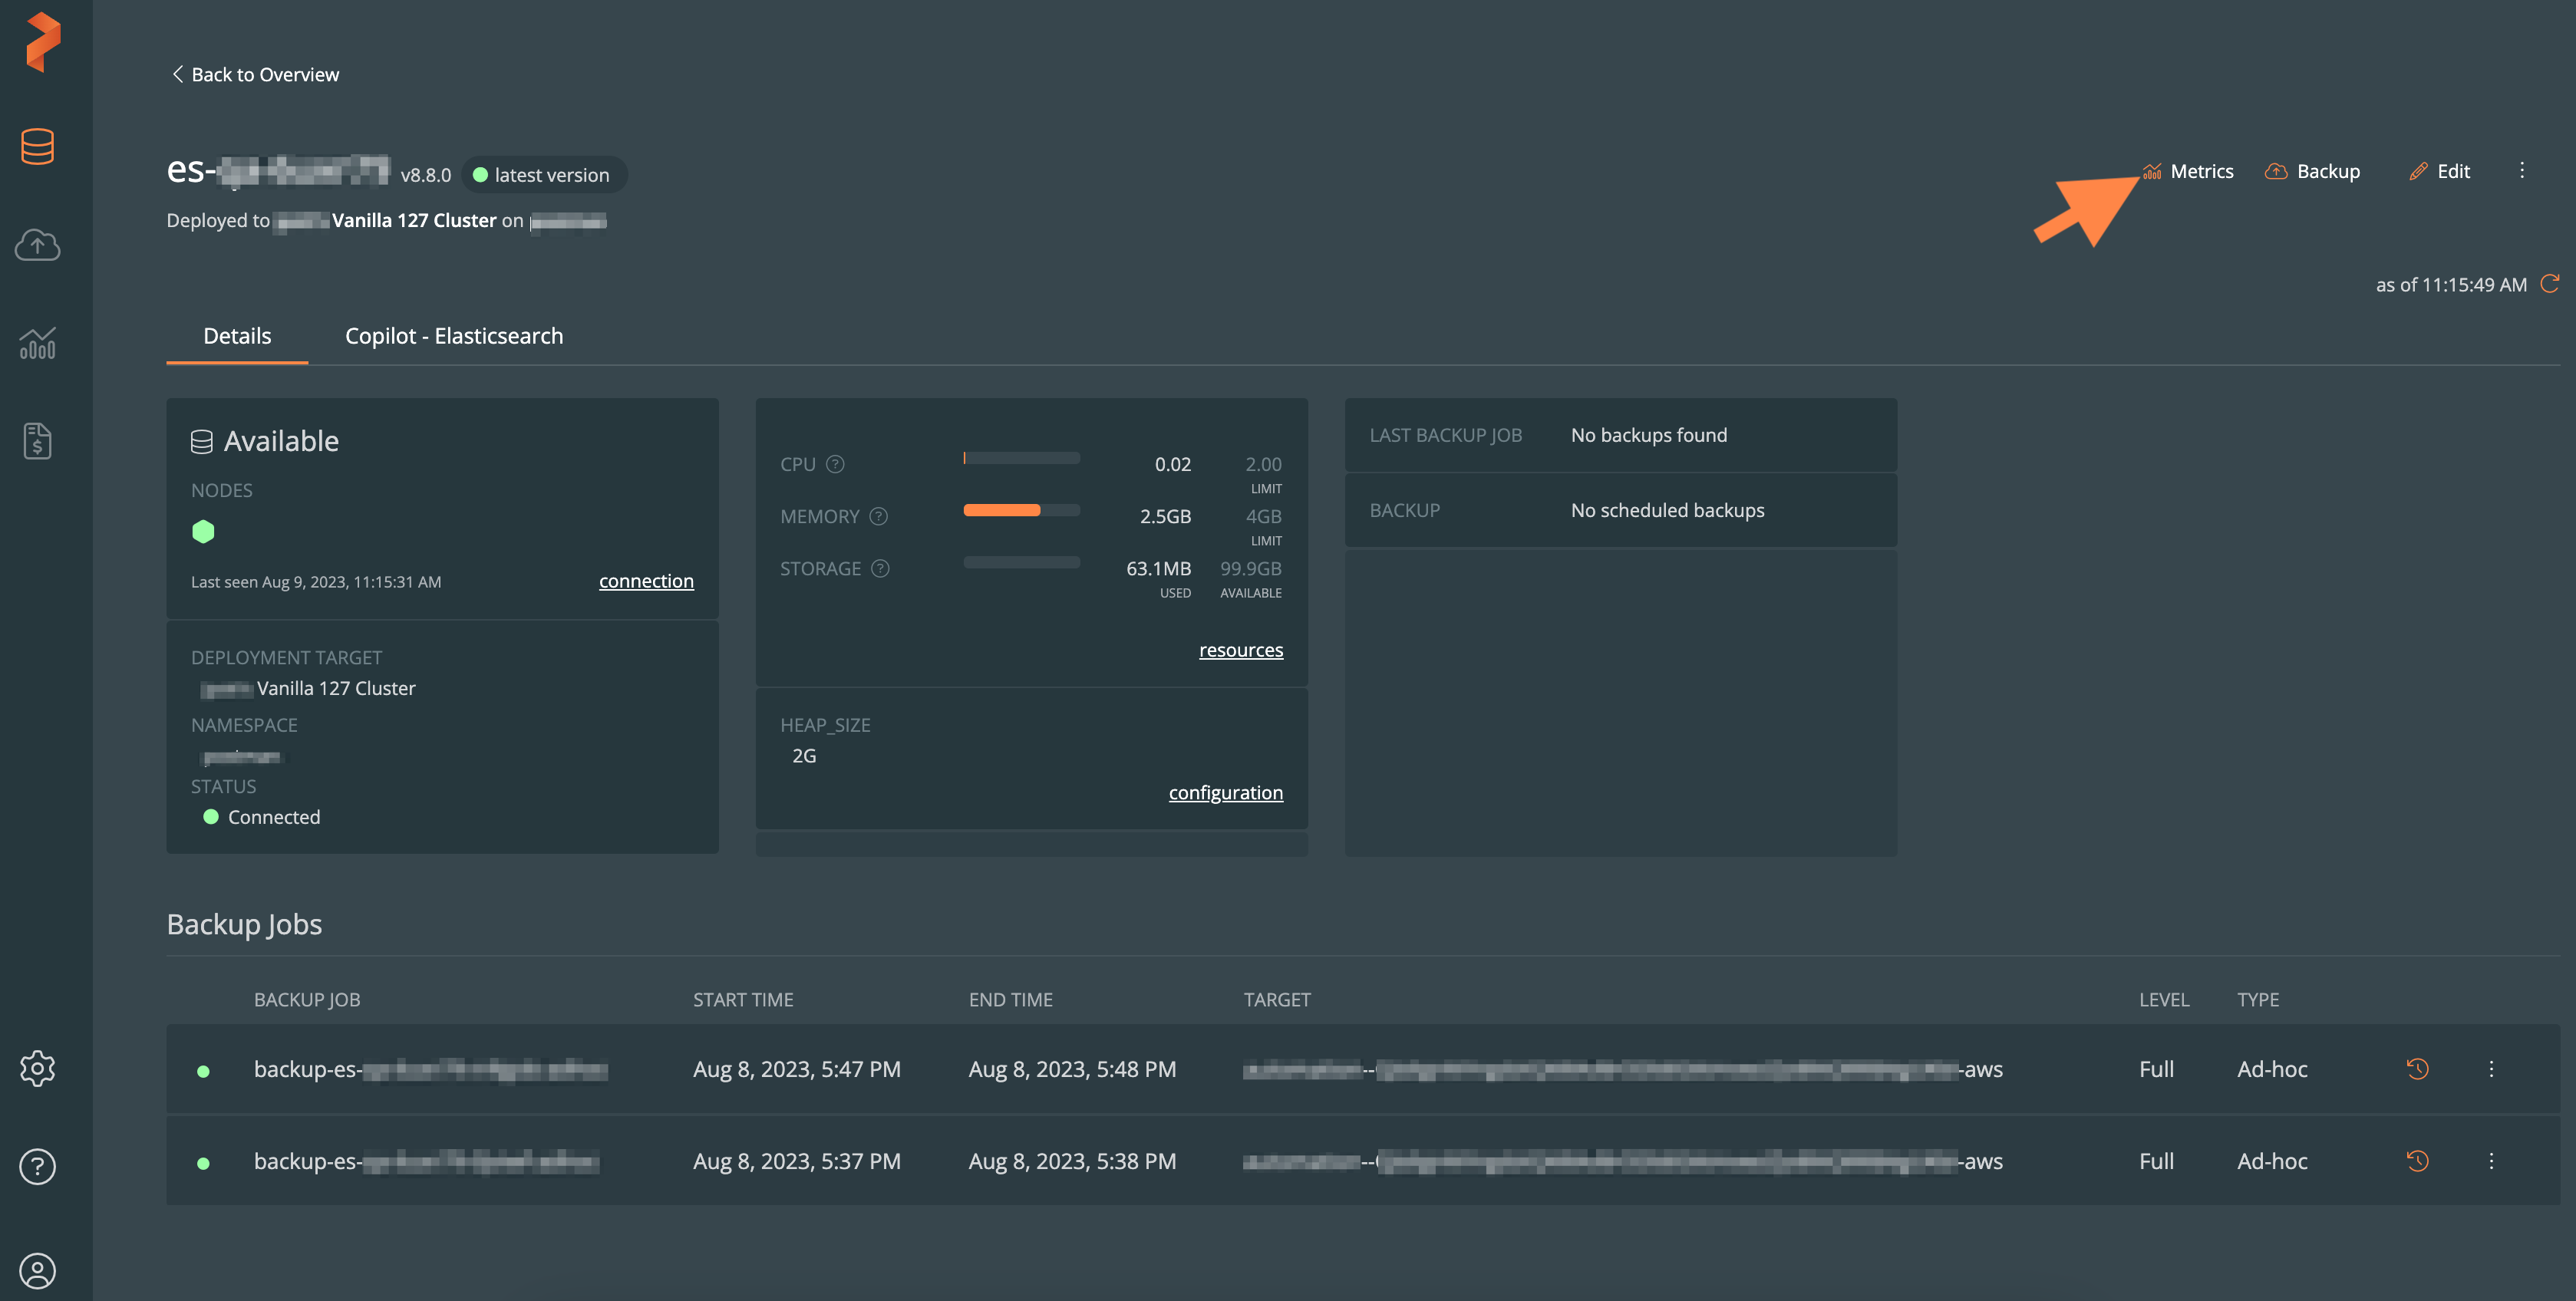Open the data services database icon in sidebar
The height and width of the screenshot is (1301, 2576).
click(37, 146)
